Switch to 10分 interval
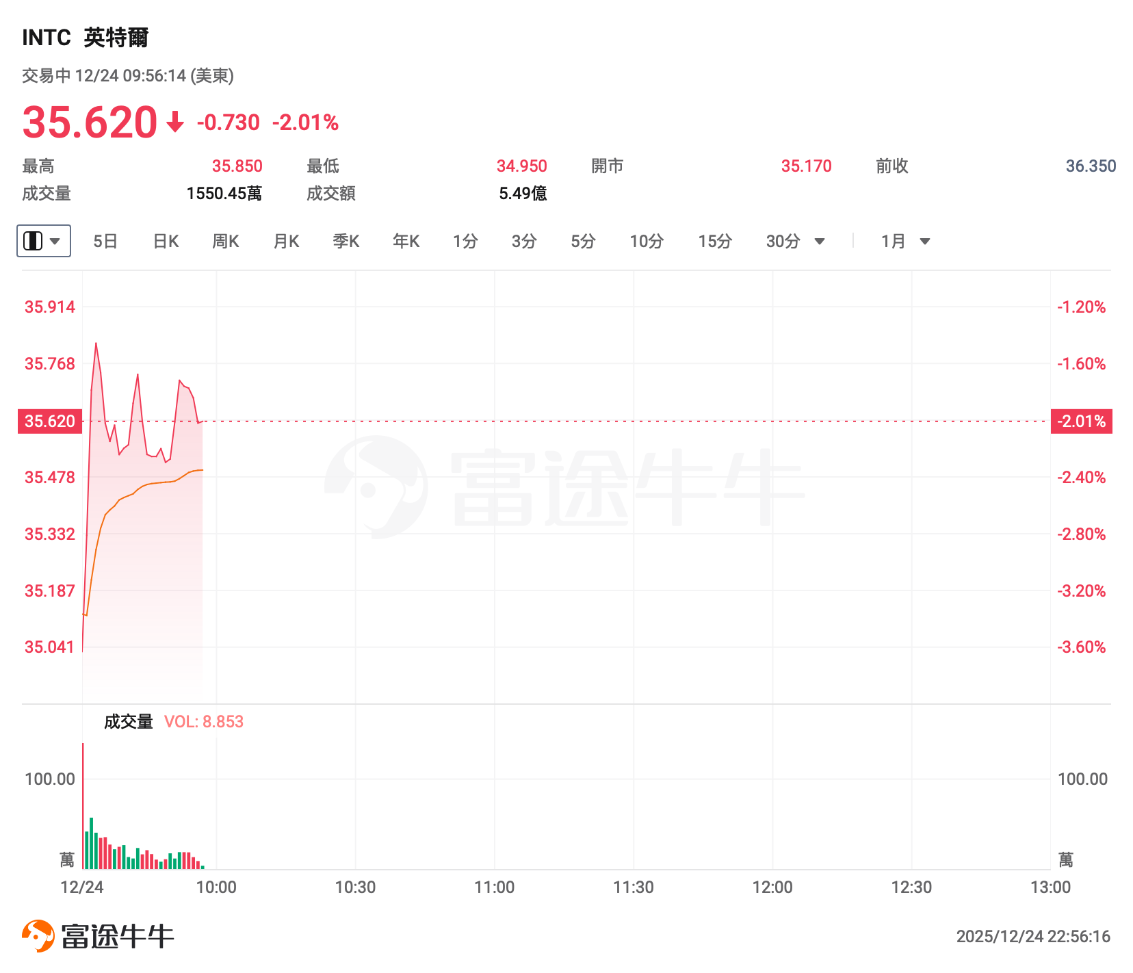The image size is (1133, 973). click(647, 242)
